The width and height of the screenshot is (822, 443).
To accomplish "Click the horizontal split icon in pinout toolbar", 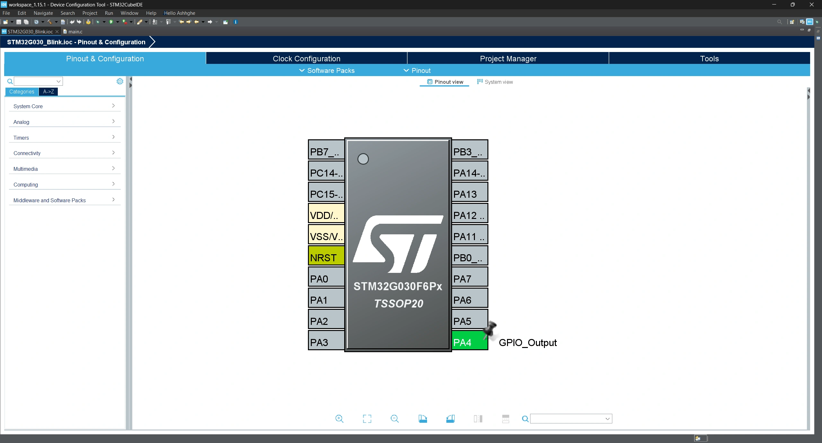I will (x=506, y=419).
